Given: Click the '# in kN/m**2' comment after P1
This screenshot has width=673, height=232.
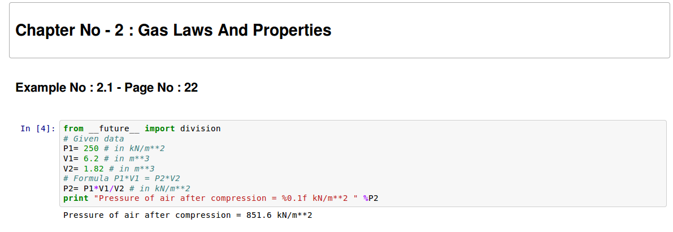Looking at the screenshot, I should [x=134, y=149].
